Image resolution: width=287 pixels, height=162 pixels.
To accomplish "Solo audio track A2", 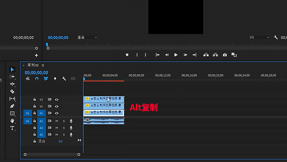I will 64,128.
